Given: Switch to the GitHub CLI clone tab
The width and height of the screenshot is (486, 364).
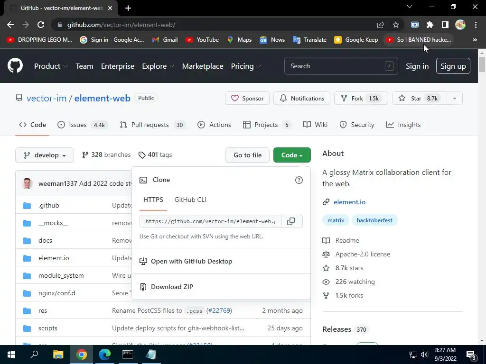Looking at the screenshot, I should click(190, 200).
